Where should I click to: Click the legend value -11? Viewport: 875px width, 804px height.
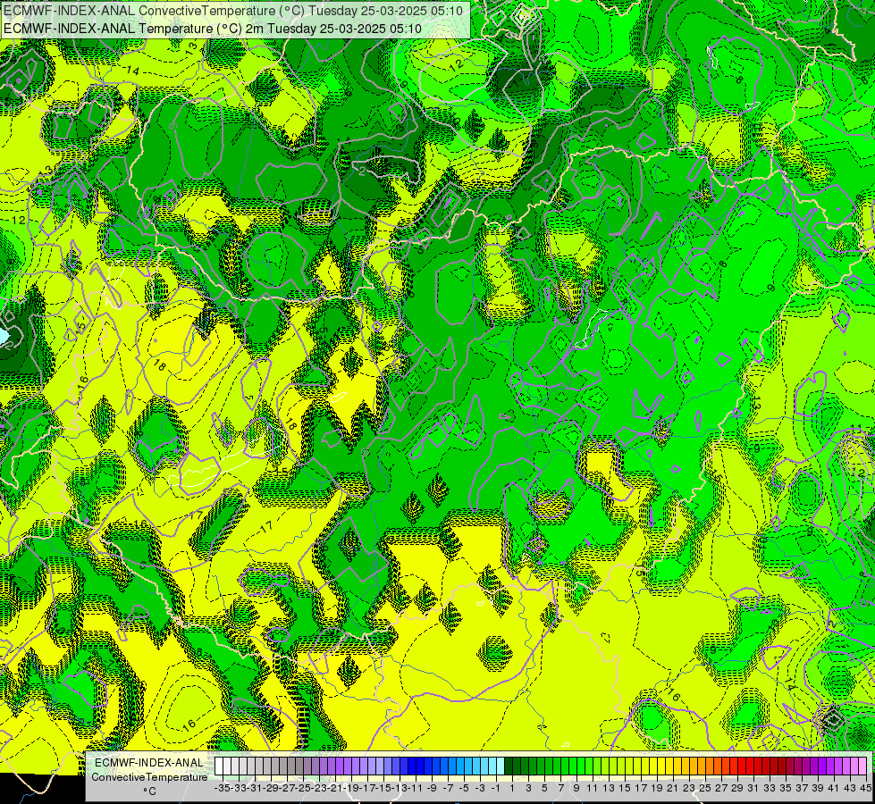coord(416,788)
